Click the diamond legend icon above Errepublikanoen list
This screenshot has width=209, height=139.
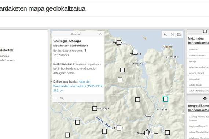(x=205, y=98)
